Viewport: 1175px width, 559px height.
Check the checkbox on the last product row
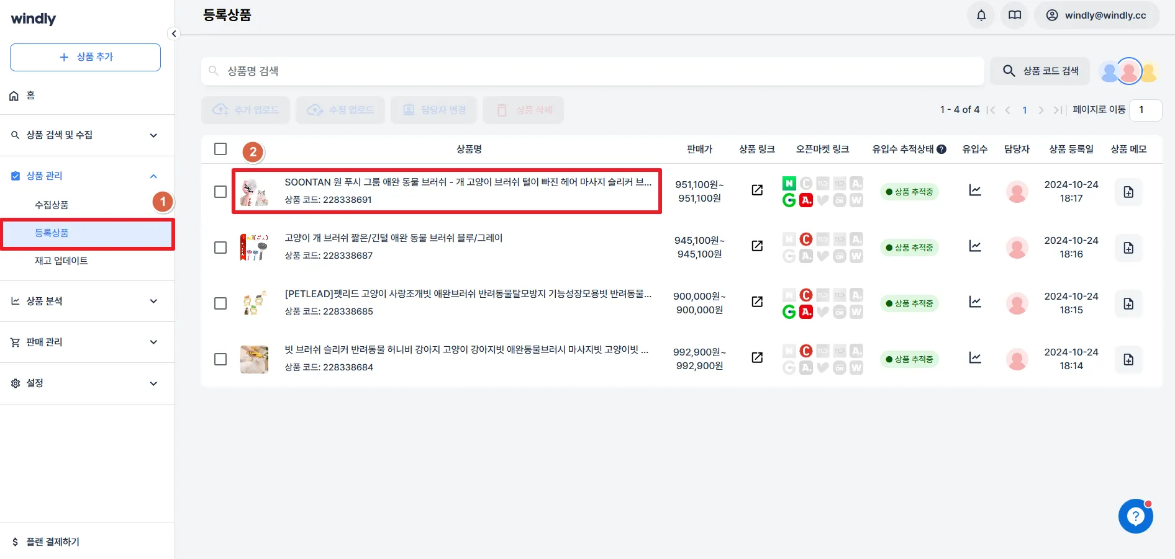coord(220,359)
